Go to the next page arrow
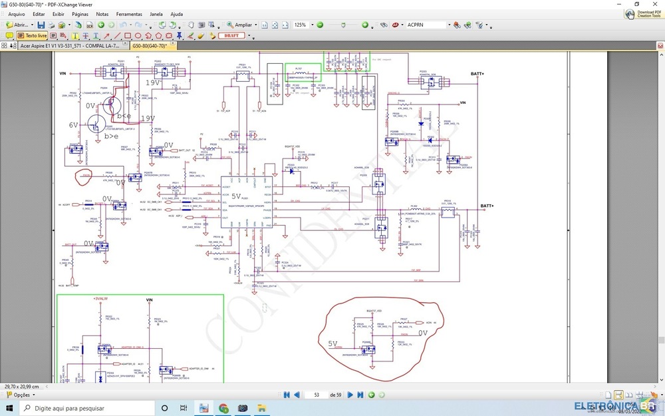Screen dimensions: 665x416 (x=350, y=395)
